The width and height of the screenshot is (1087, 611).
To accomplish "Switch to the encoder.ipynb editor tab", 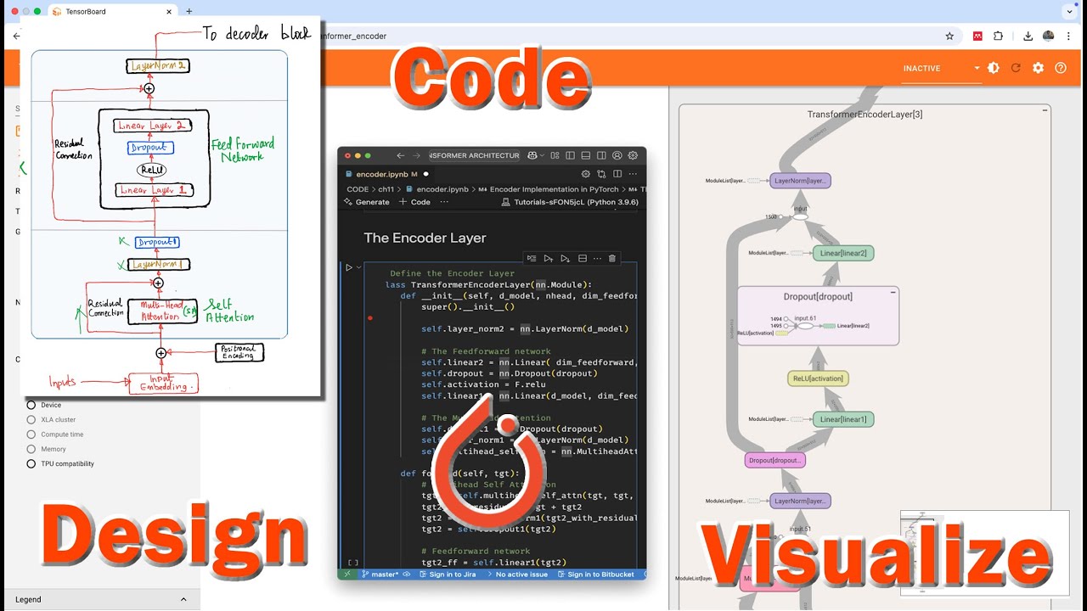I will [387, 174].
